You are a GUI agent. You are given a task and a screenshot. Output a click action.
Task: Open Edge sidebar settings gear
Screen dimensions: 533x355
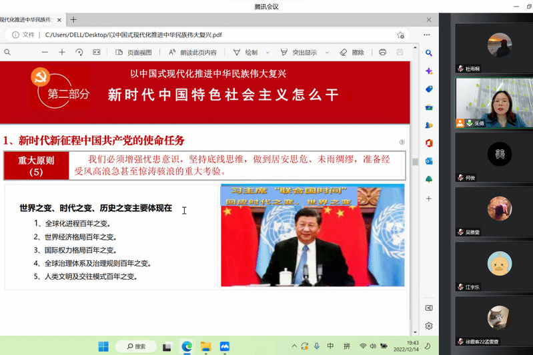(x=429, y=326)
